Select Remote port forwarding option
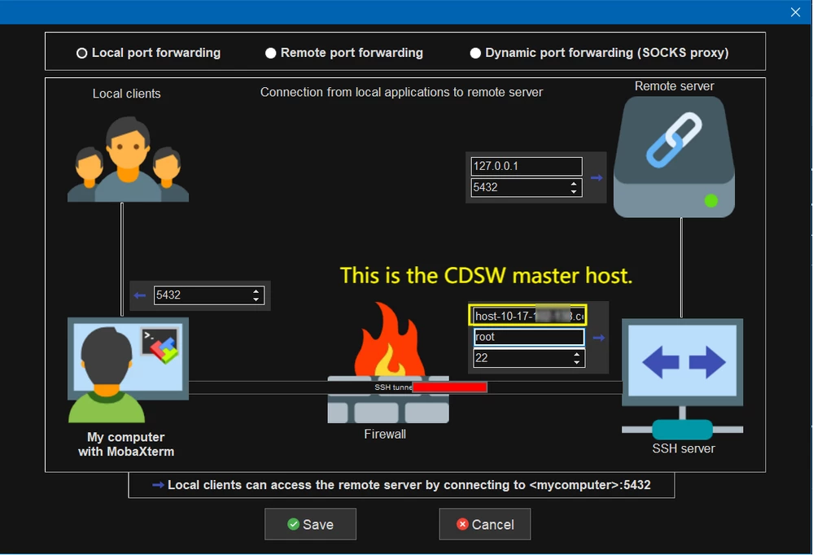 tap(270, 53)
